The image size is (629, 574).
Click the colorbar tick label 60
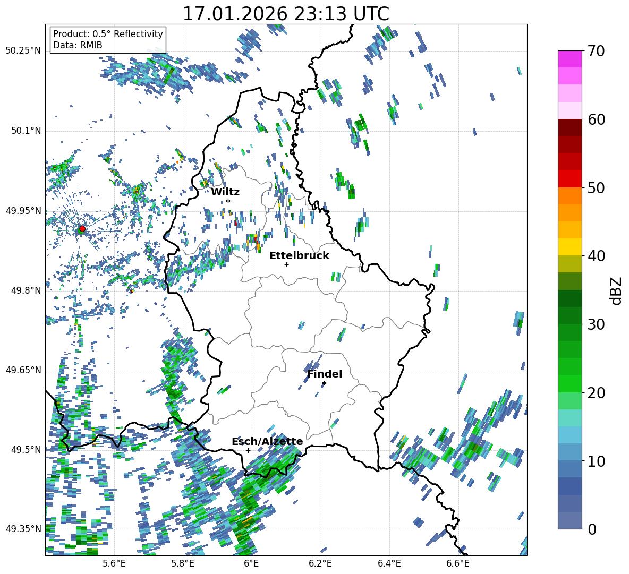click(597, 119)
